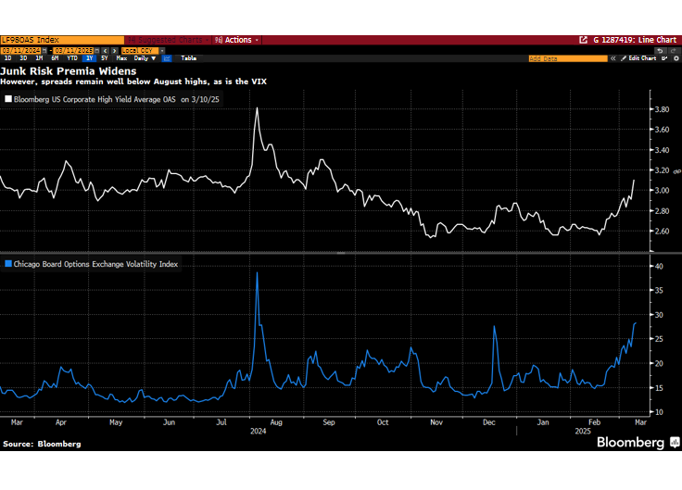Select the 3D time range
Viewport: 682px width, 490px height.
(23, 58)
